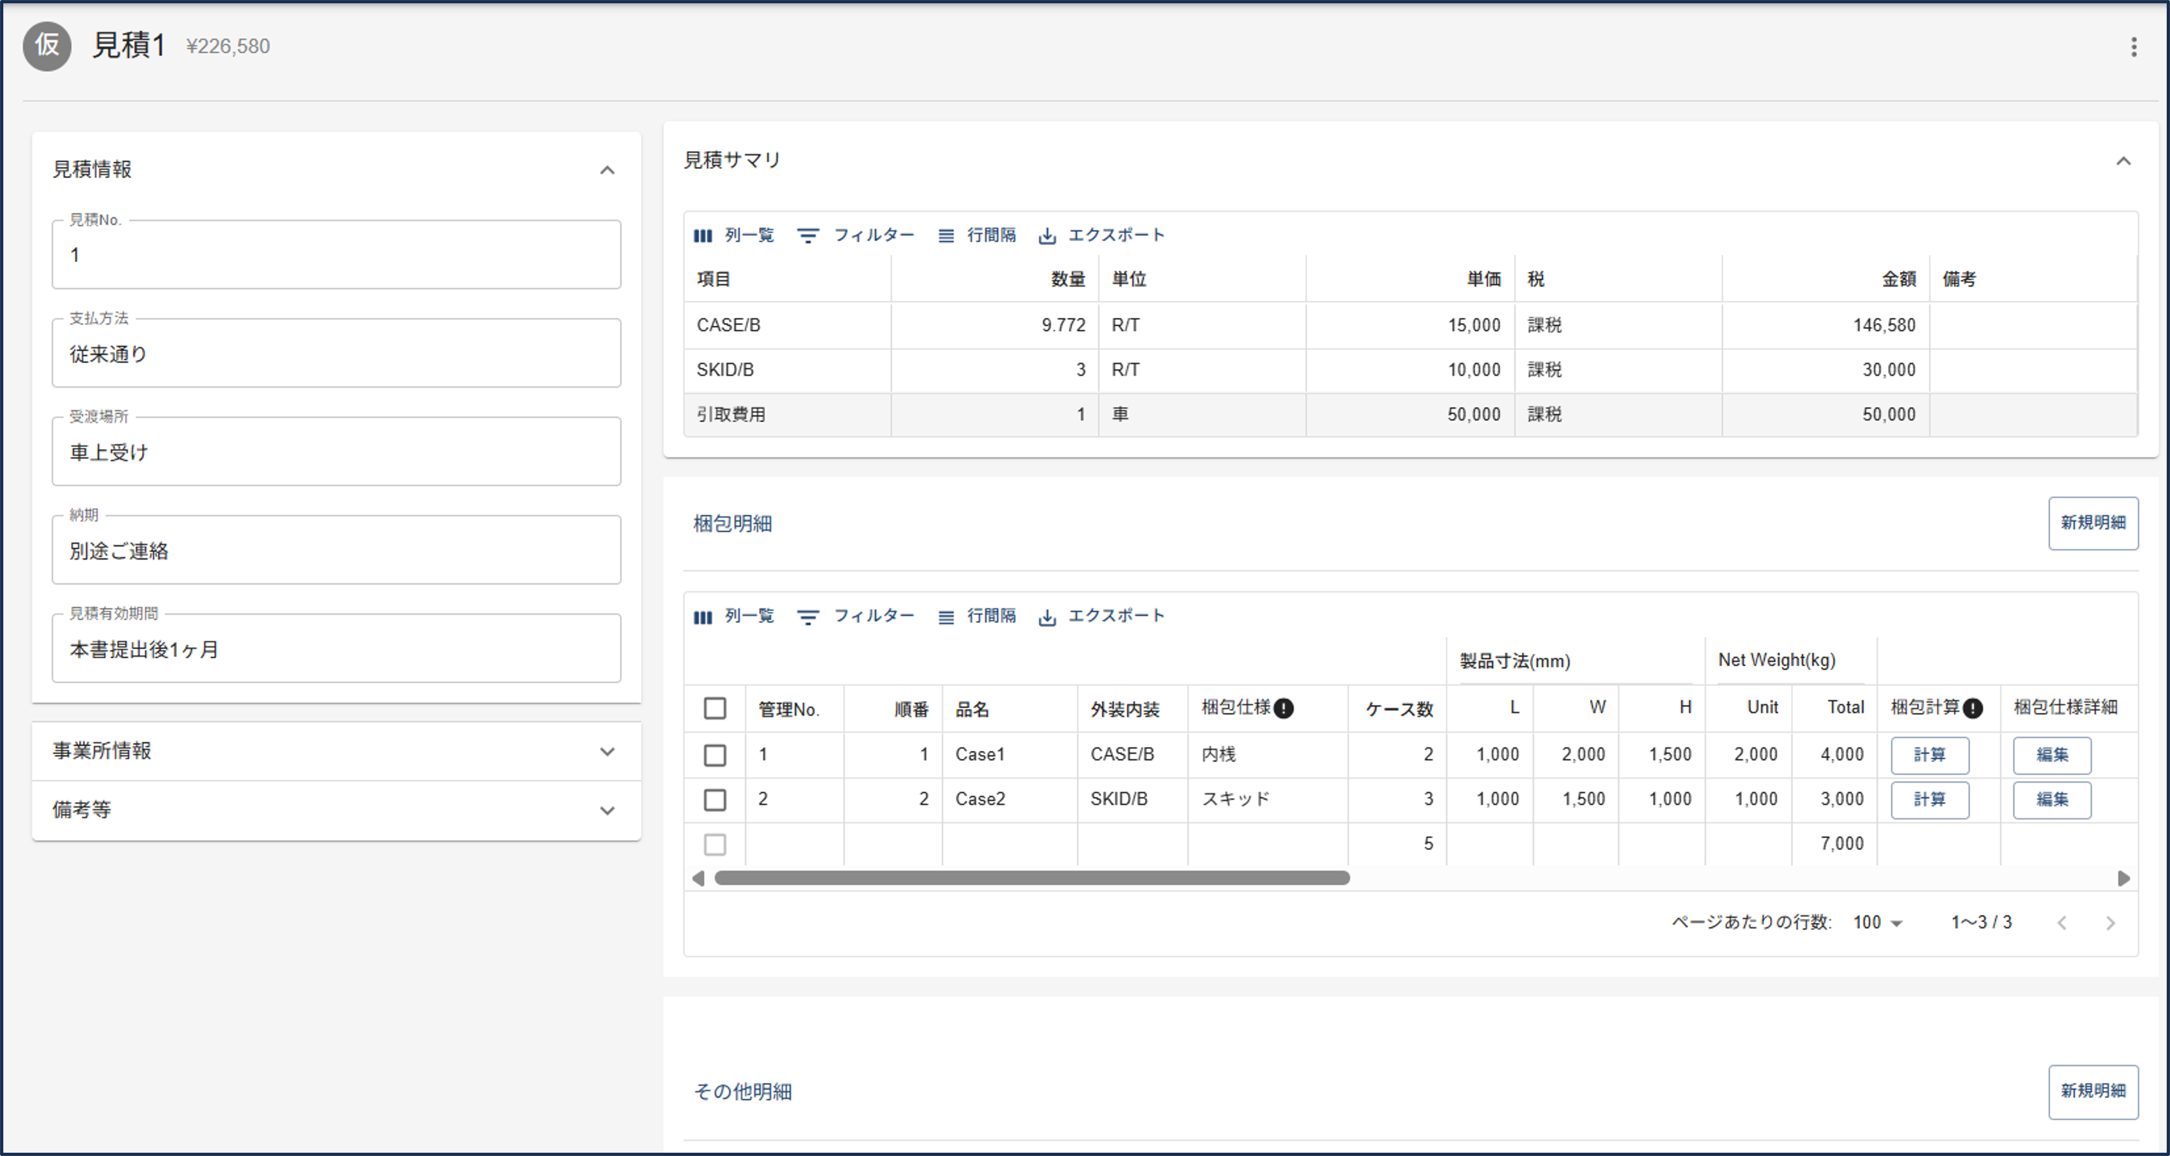Open the three-dot more options menu

point(2133,46)
